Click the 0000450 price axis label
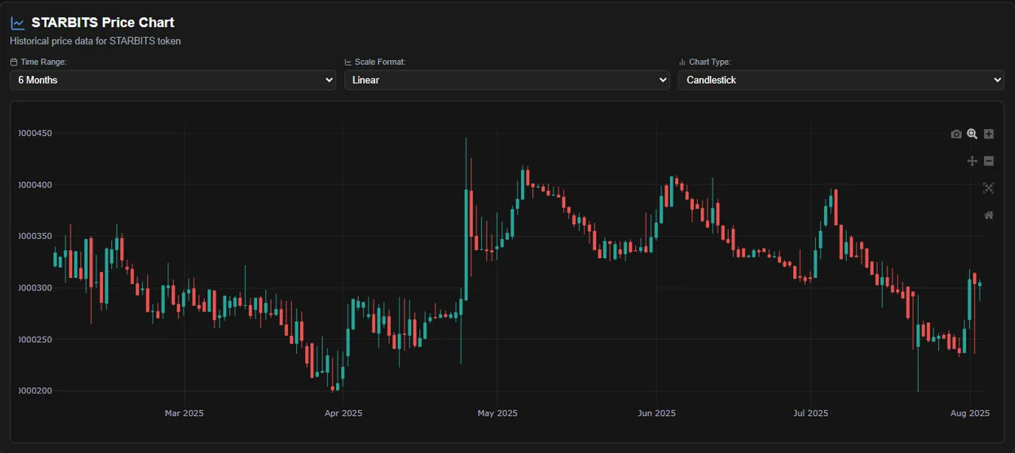1015x453 pixels. (35, 133)
